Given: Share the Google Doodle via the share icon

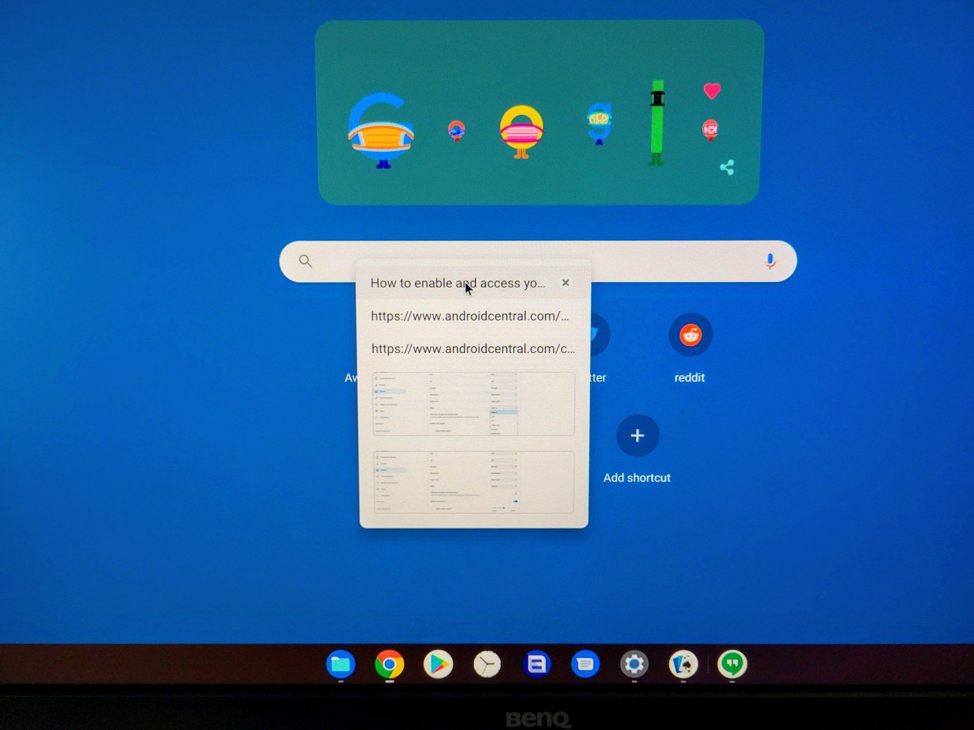Looking at the screenshot, I should pyautogui.click(x=727, y=167).
